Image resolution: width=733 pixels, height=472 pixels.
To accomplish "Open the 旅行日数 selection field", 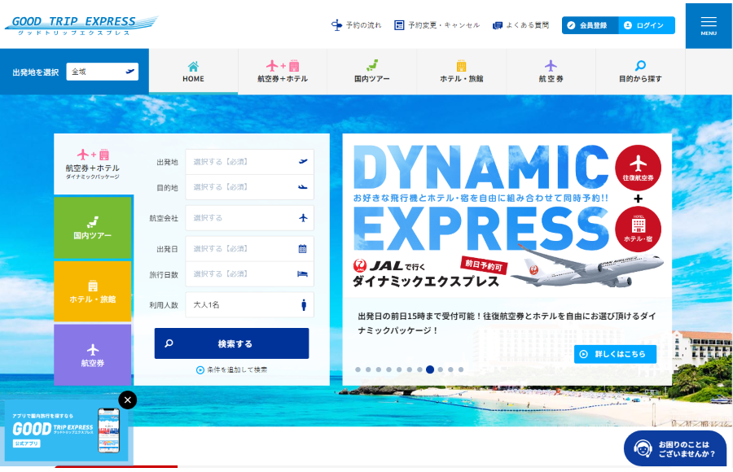I will pyautogui.click(x=250, y=274).
